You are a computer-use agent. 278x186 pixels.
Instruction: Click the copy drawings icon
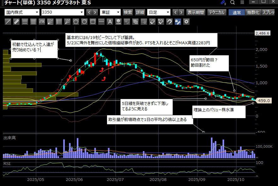click(135, 22)
